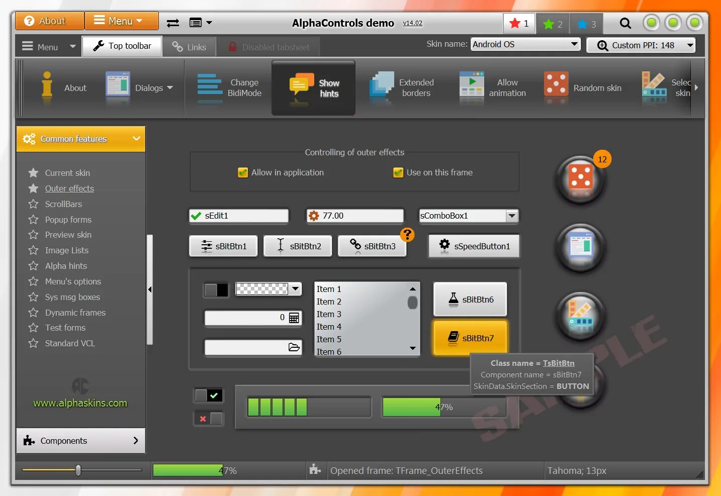Open the gray Menu dropdown in tab row
This screenshot has height=496, width=721.
click(49, 47)
